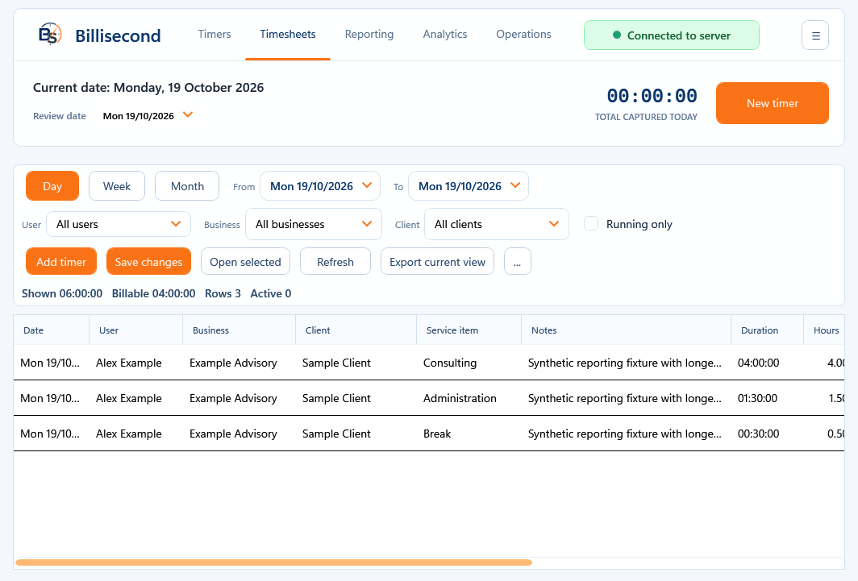Switch to the Week range view
The image size is (858, 581).
[x=117, y=186]
